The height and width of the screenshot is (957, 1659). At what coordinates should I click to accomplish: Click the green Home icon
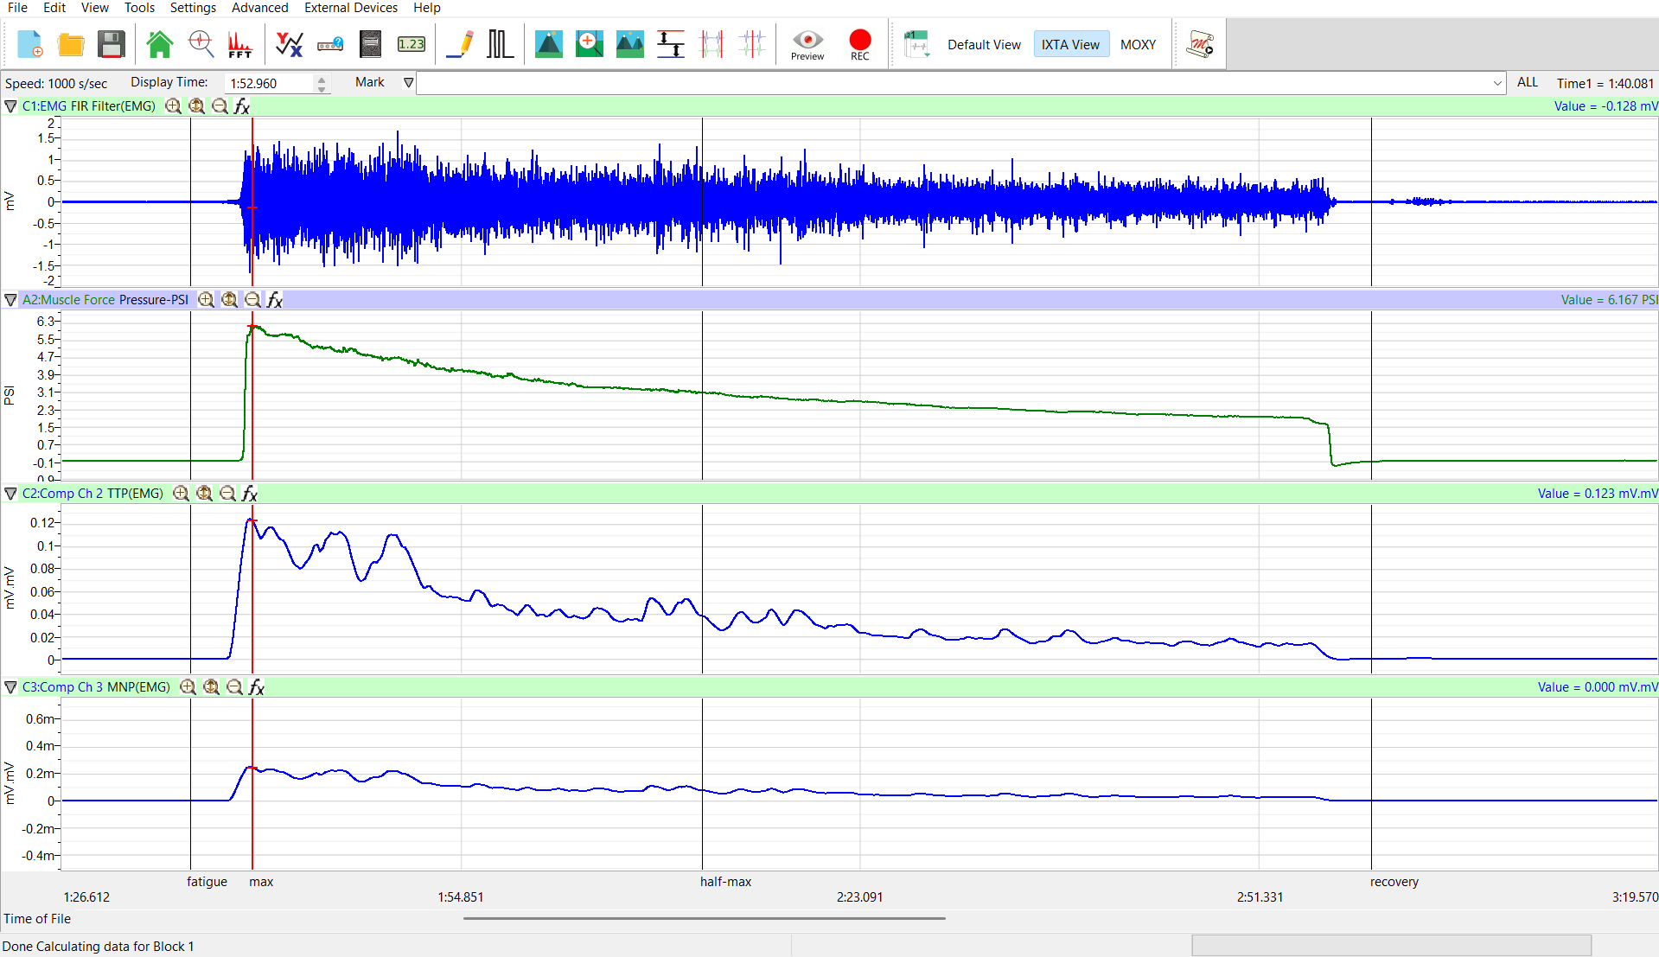coord(159,44)
